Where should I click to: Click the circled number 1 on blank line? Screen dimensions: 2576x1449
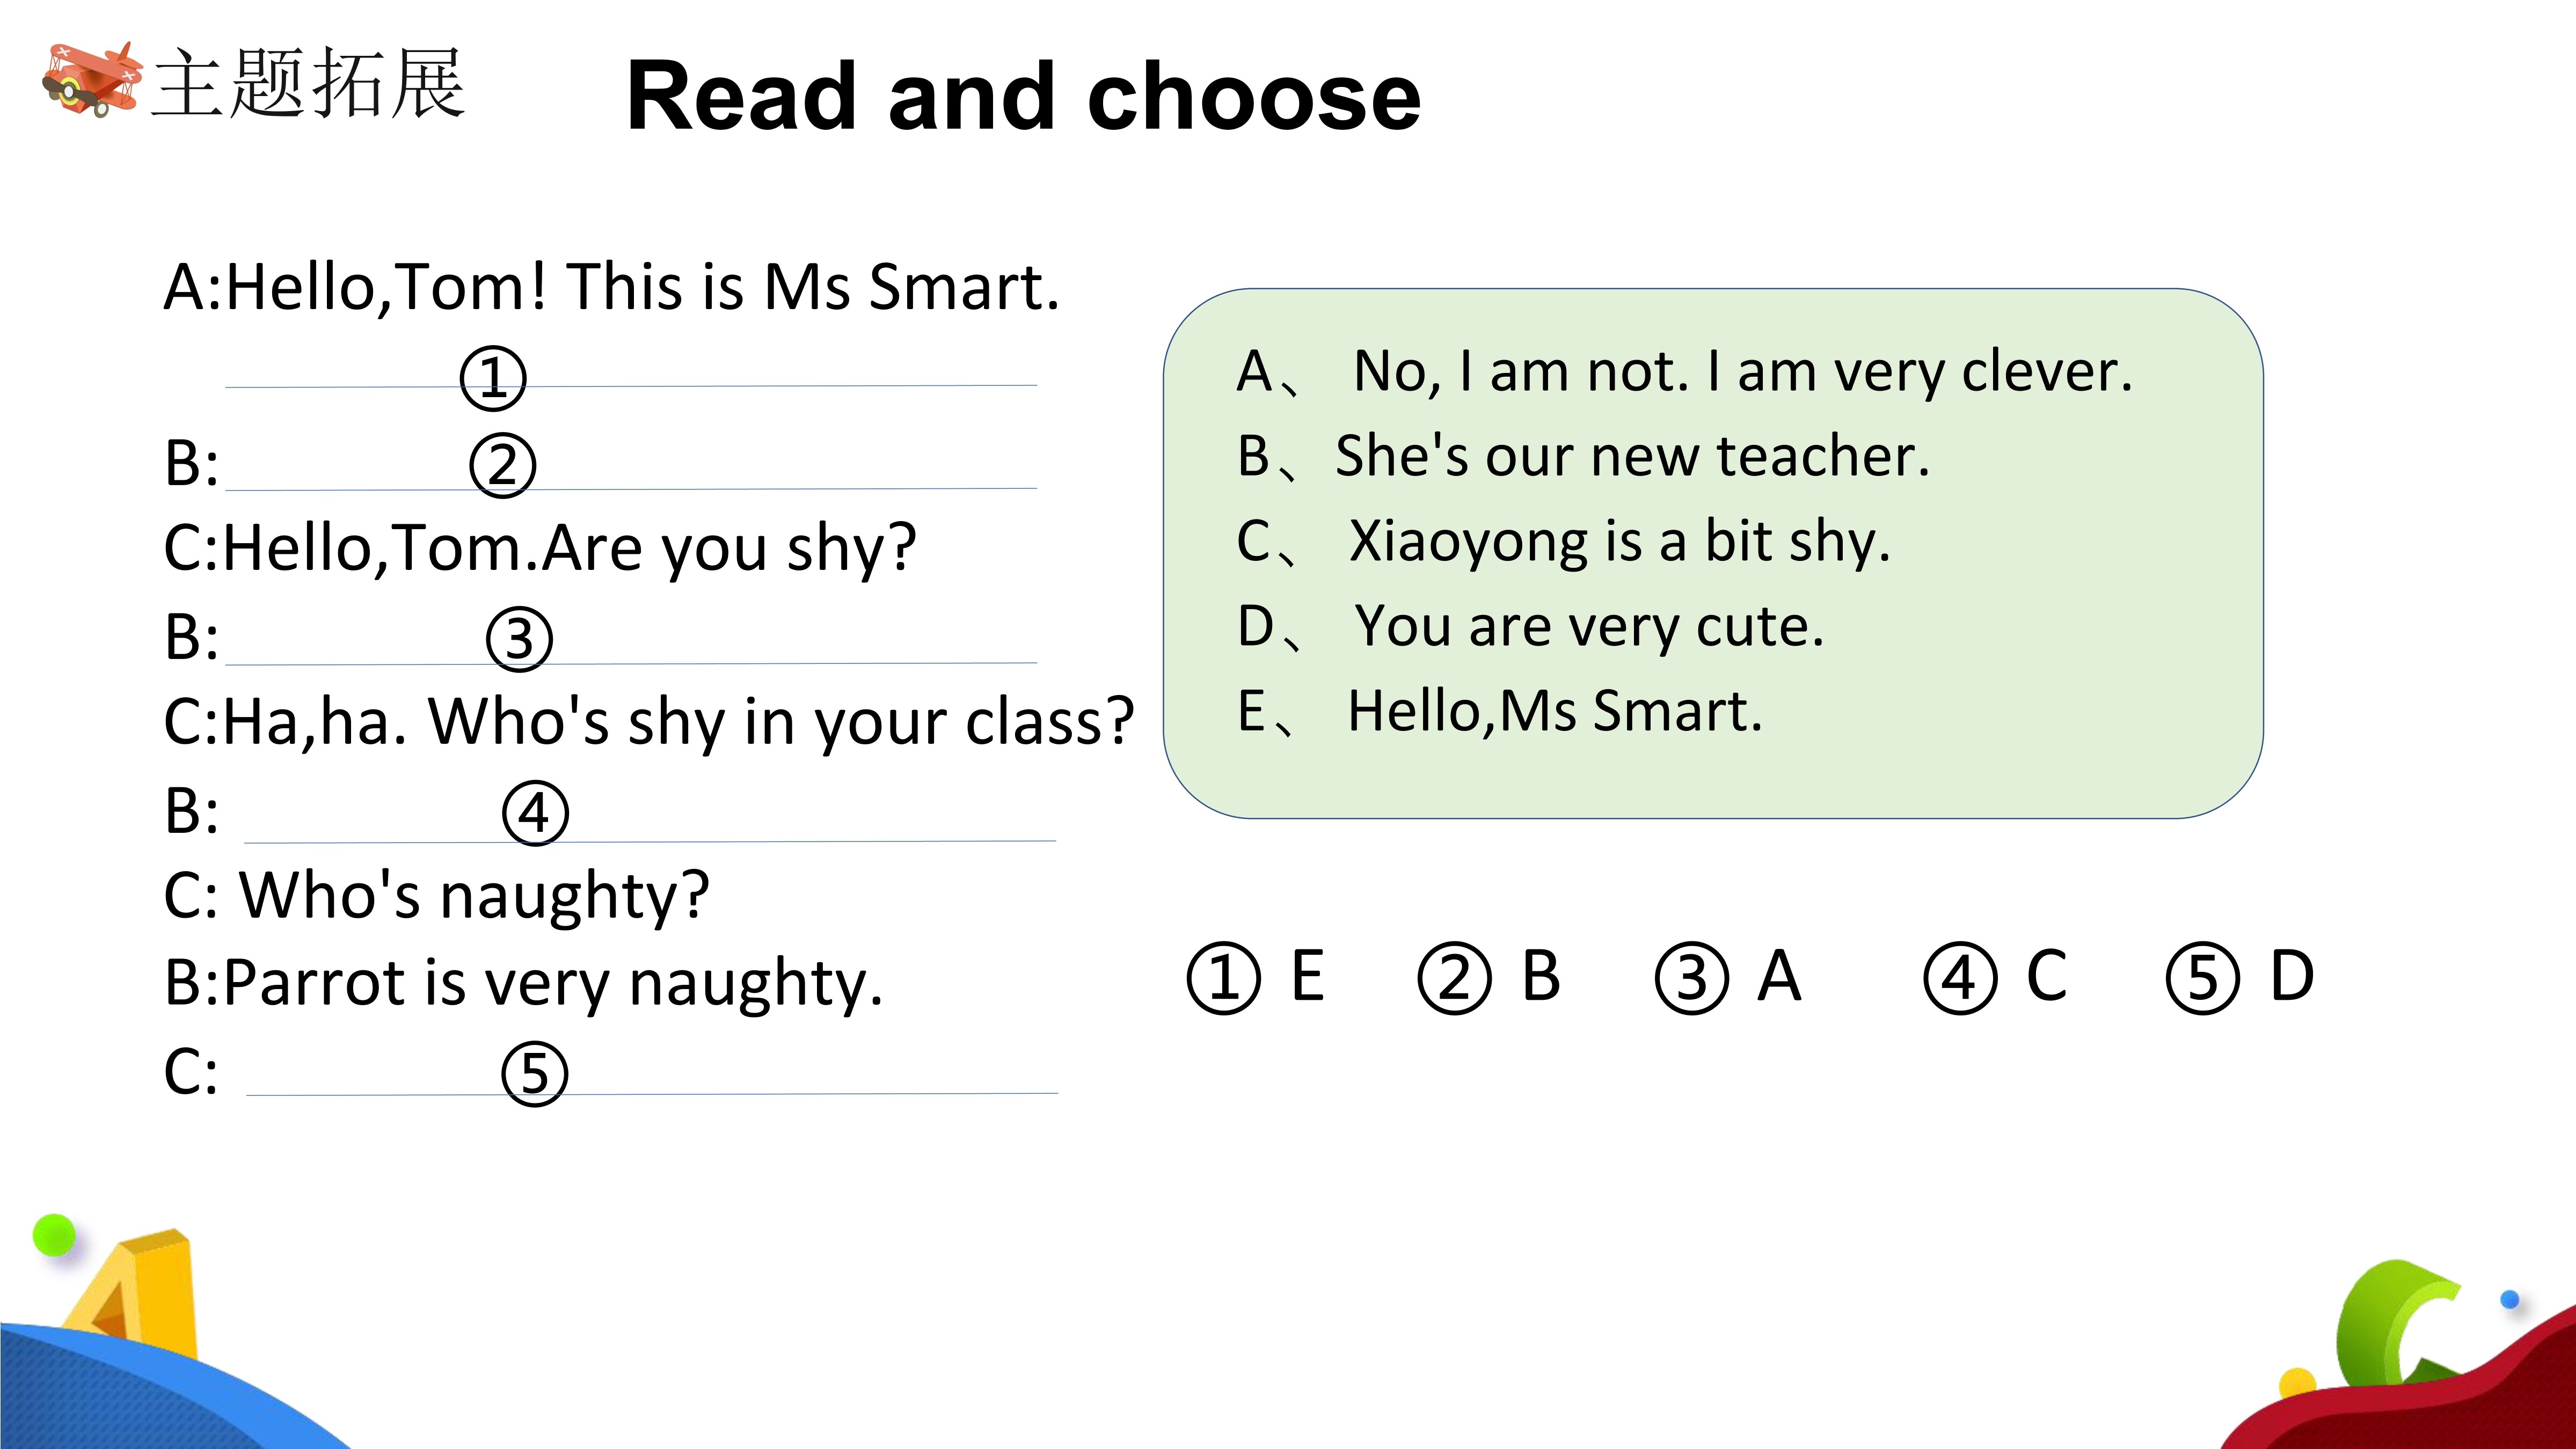493,378
